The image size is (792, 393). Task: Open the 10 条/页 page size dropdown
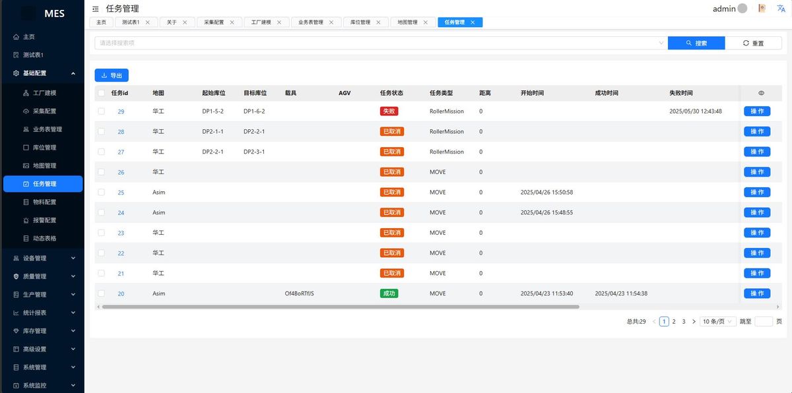pos(718,321)
